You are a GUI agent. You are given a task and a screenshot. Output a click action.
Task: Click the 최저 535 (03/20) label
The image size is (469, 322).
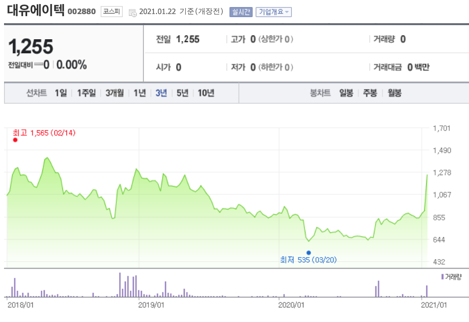point(308,260)
